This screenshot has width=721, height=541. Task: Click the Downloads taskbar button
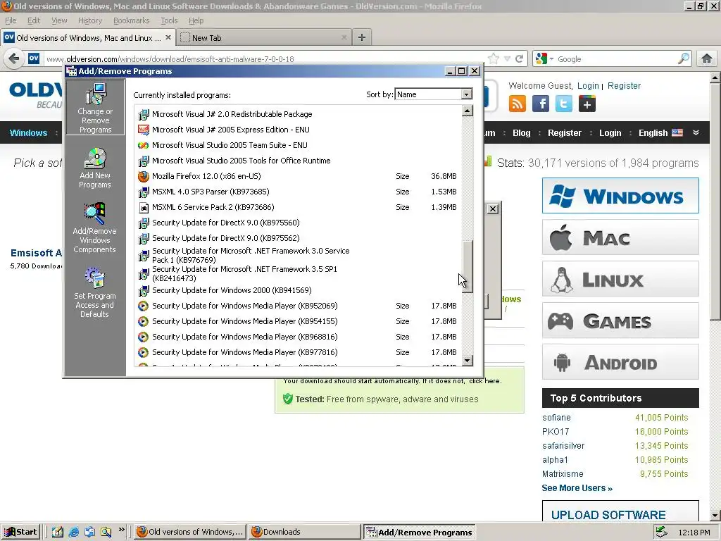point(305,532)
